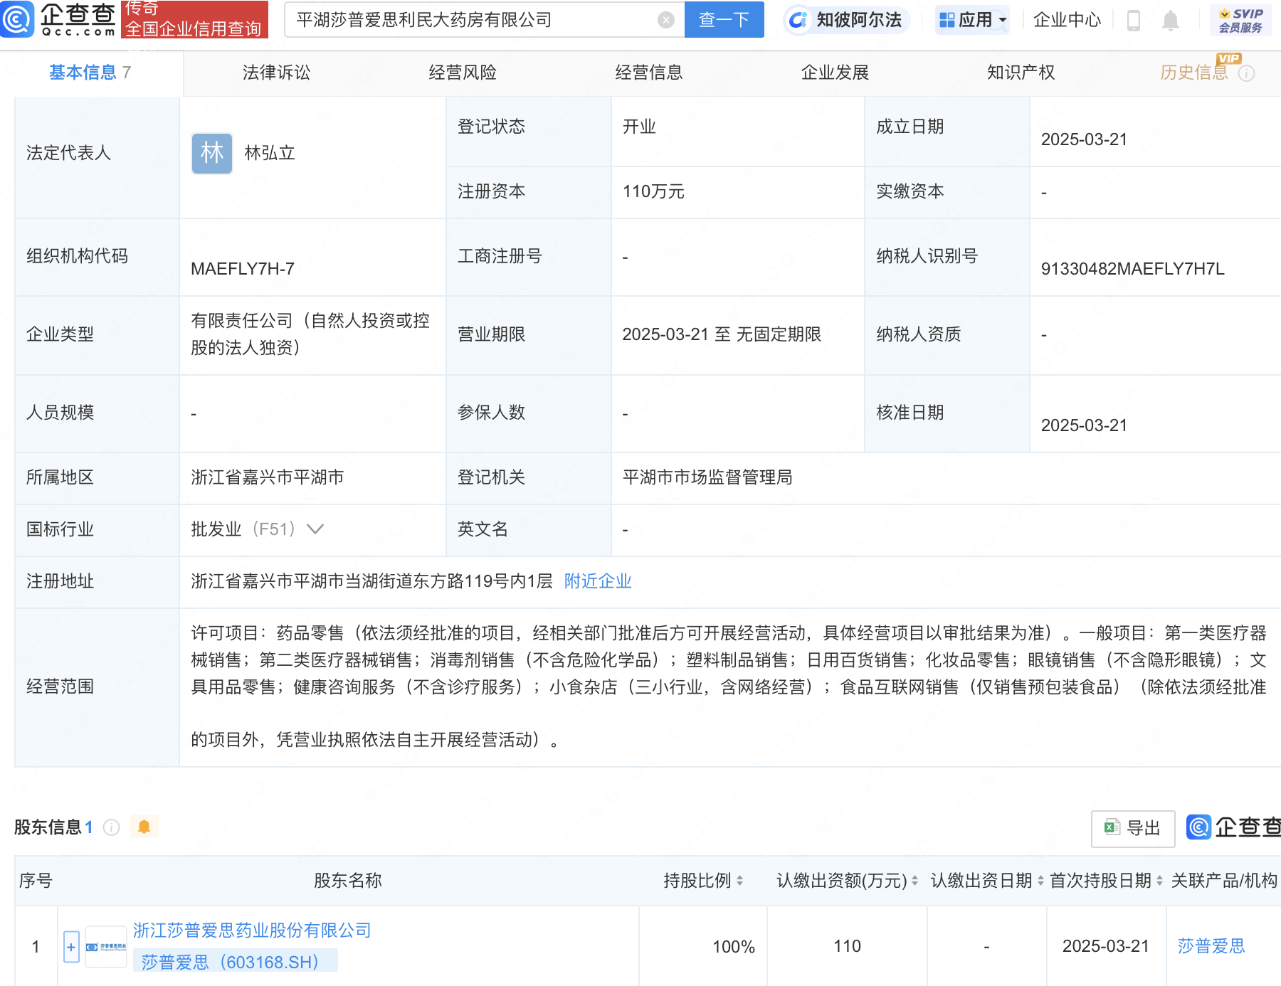1281x986 pixels.
Task: Expand the 批发业 (F51) industry chevron
Action: 315,529
